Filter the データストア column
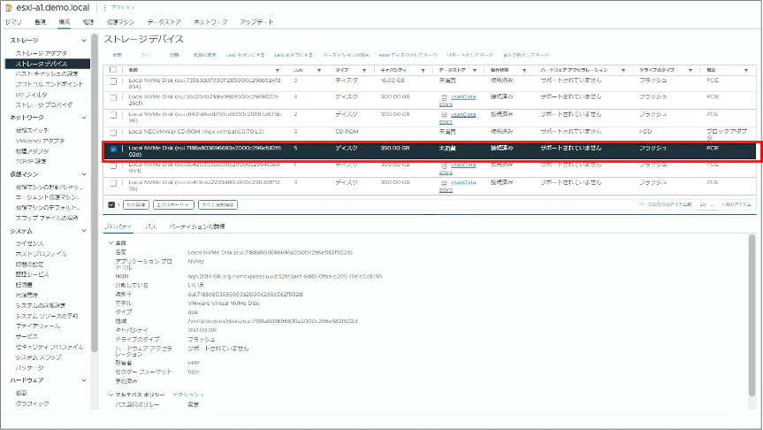Image resolution: width=763 pixels, height=430 pixels. [475, 71]
